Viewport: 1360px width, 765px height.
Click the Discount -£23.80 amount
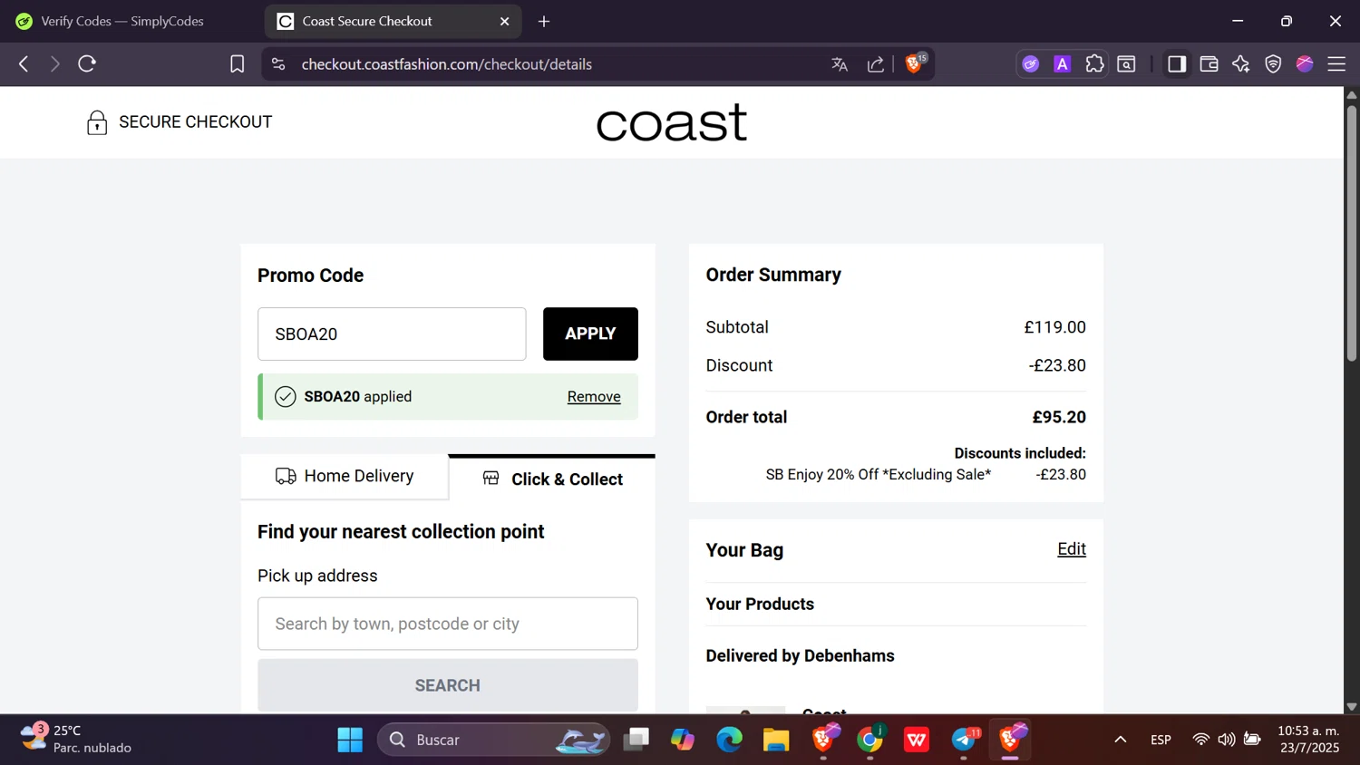[1057, 365]
